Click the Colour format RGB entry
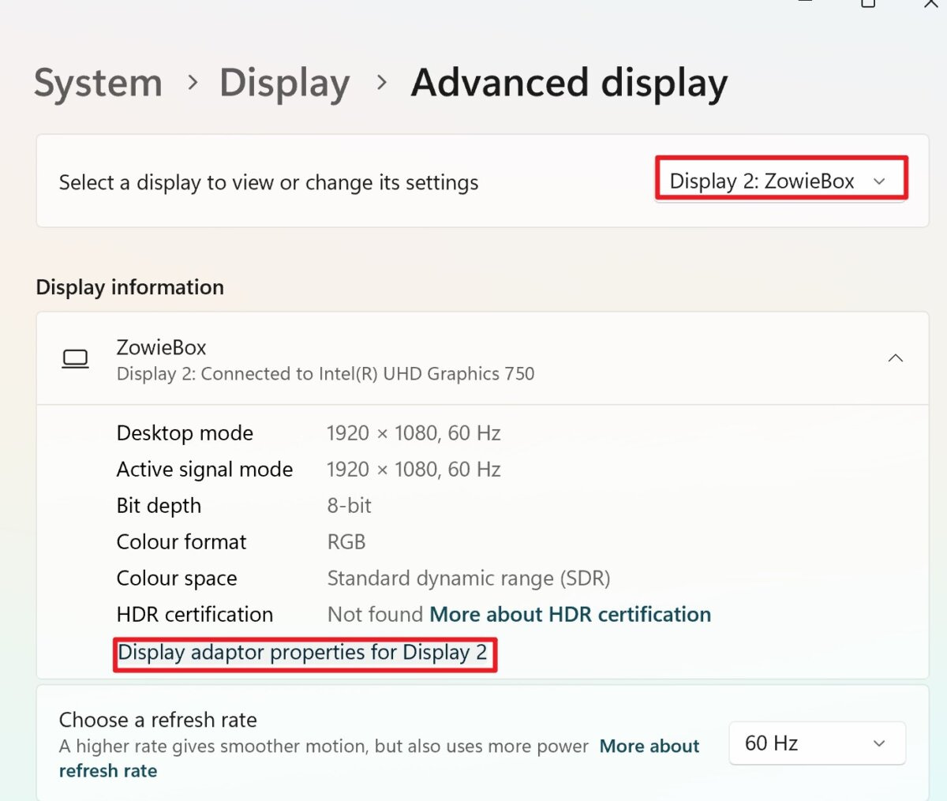 346,541
